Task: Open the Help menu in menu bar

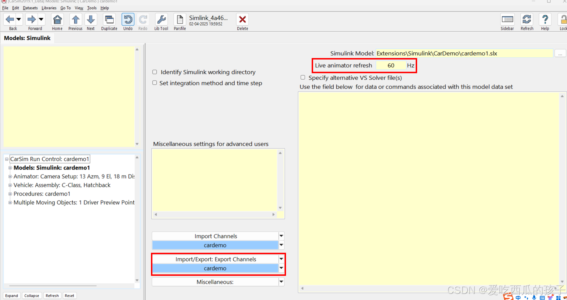Action: click(x=105, y=8)
